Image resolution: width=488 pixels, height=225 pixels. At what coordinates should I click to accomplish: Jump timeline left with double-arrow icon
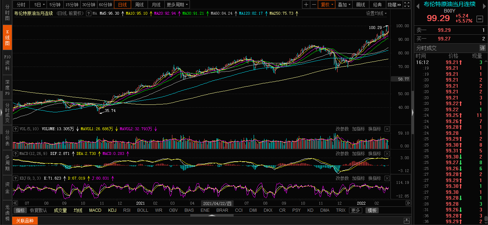[x=15, y=203]
